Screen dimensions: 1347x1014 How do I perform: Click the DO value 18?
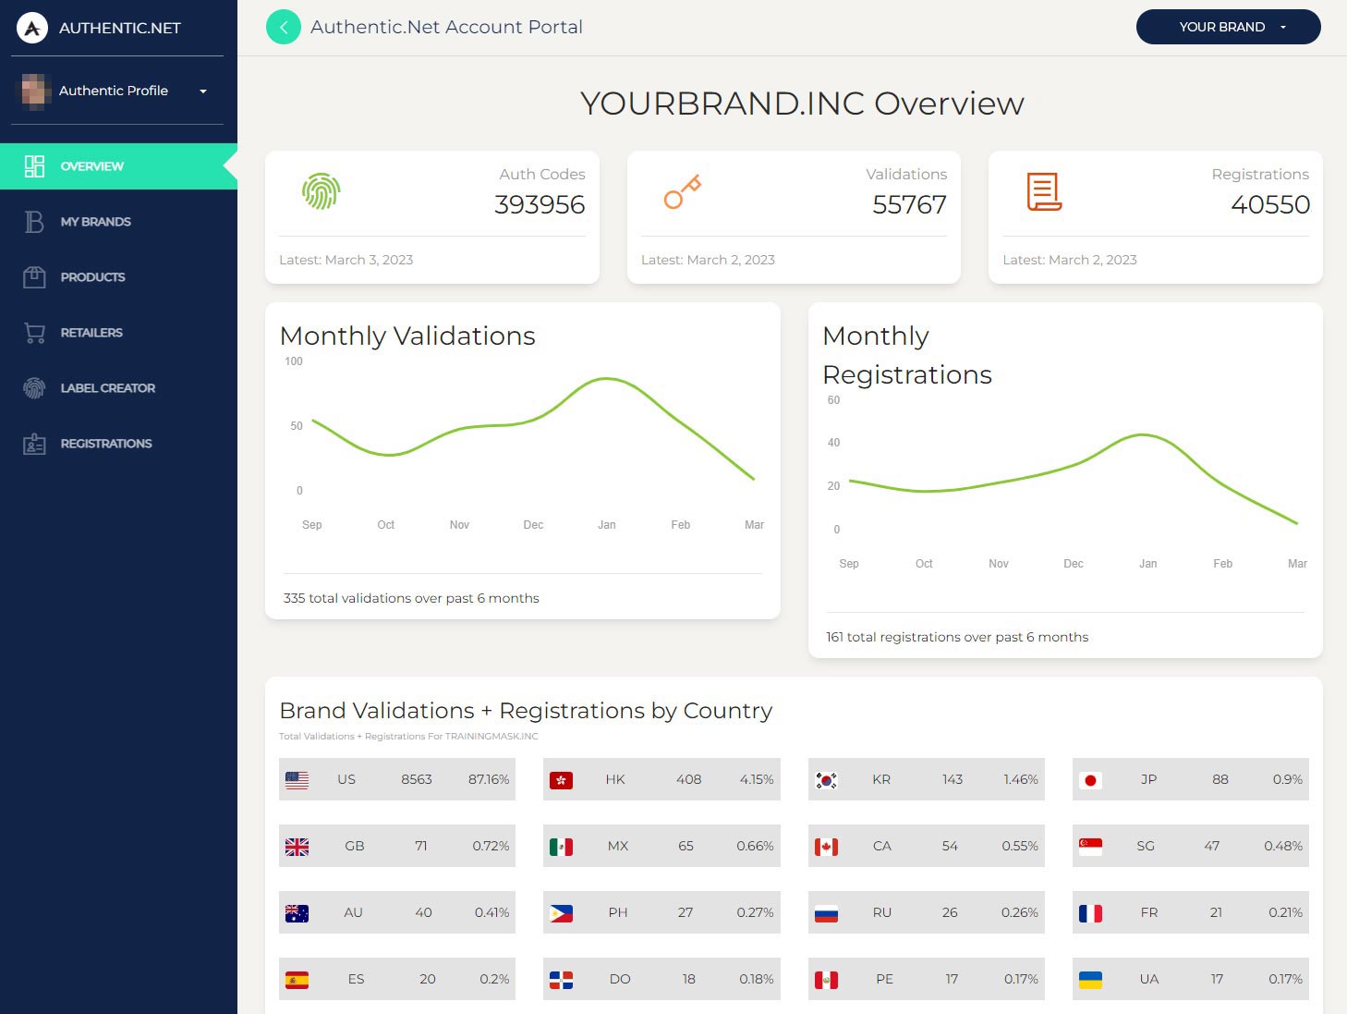(x=688, y=979)
